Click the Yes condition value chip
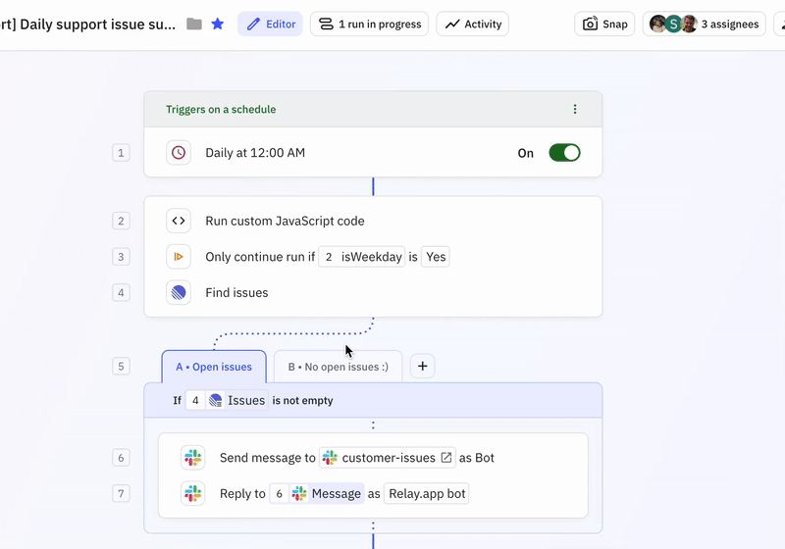The width and height of the screenshot is (785, 549). pos(436,257)
